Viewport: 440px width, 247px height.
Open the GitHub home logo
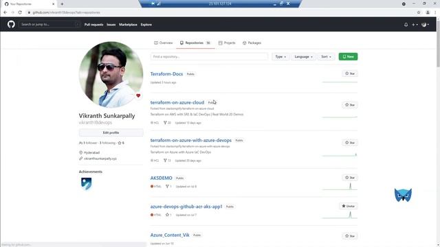pos(11,25)
